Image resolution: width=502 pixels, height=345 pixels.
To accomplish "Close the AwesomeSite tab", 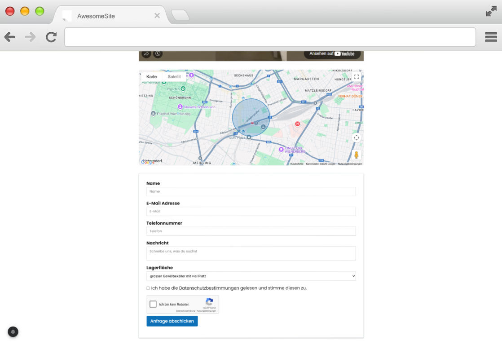I will coord(157,16).
